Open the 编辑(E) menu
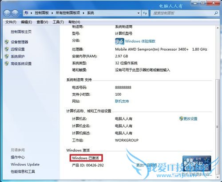The height and width of the screenshot is (182, 222). (27, 22)
